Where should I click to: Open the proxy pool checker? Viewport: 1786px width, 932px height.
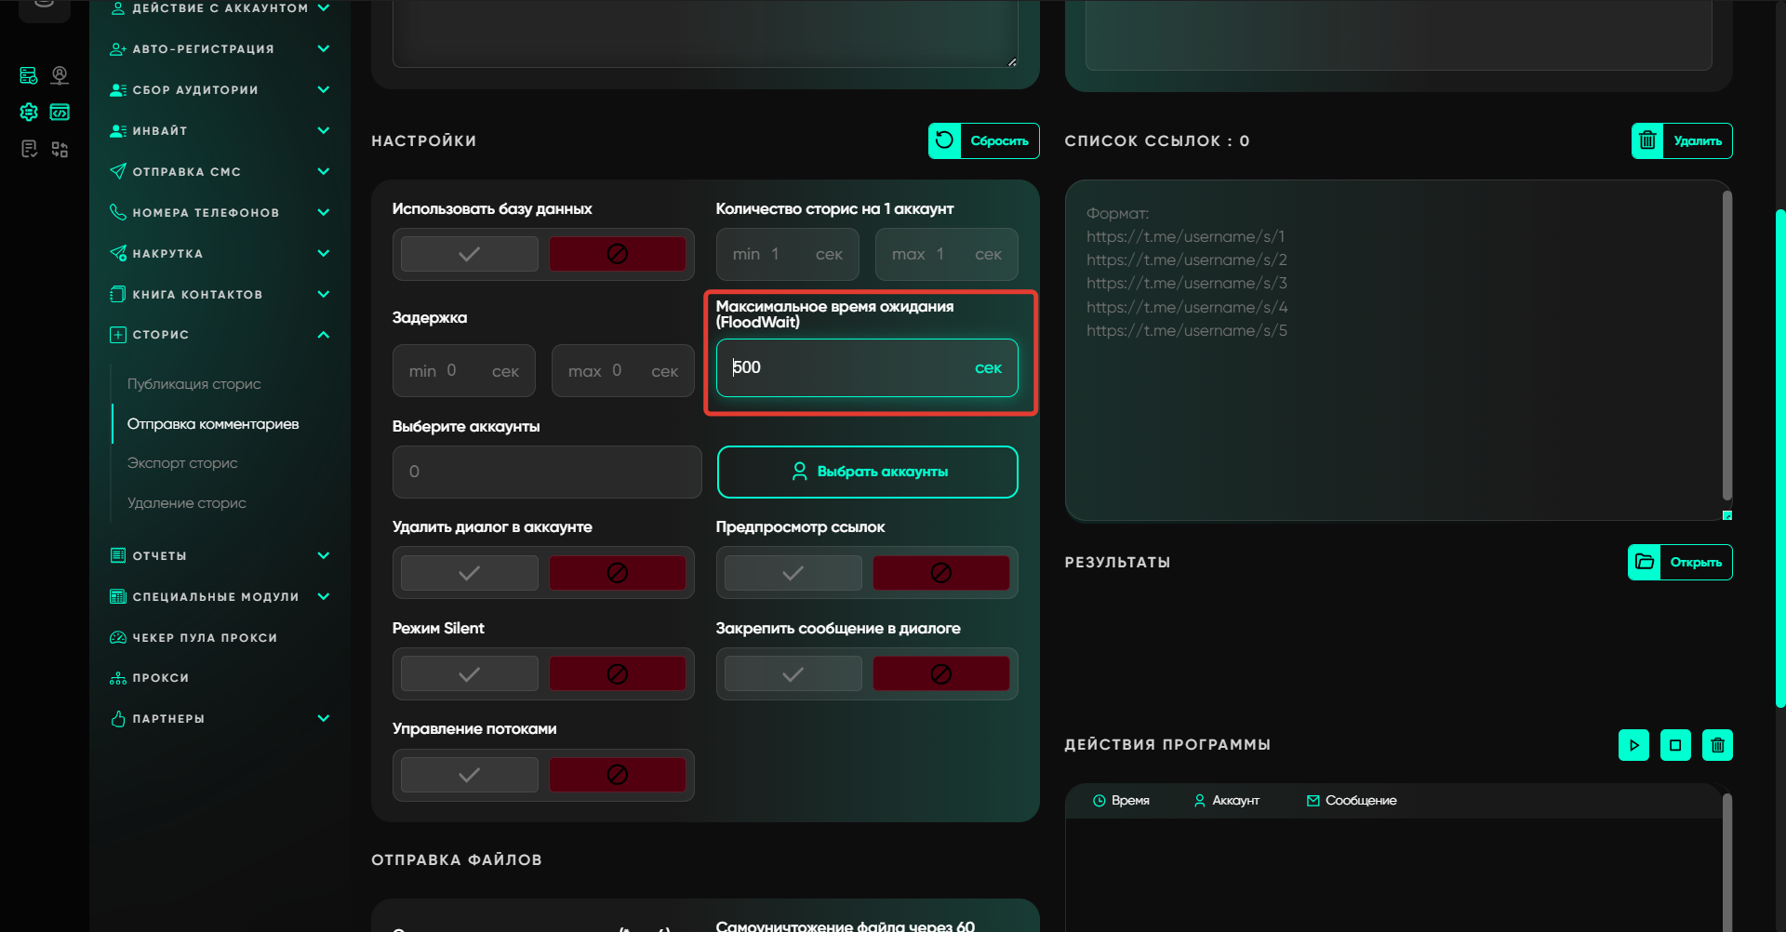click(x=205, y=638)
